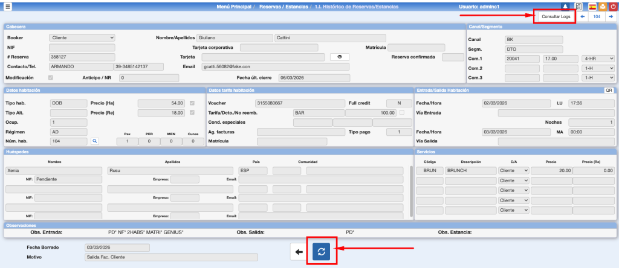Open Reservas / Estancias breadcrumb
The width and height of the screenshot is (619, 268).
point(283,7)
